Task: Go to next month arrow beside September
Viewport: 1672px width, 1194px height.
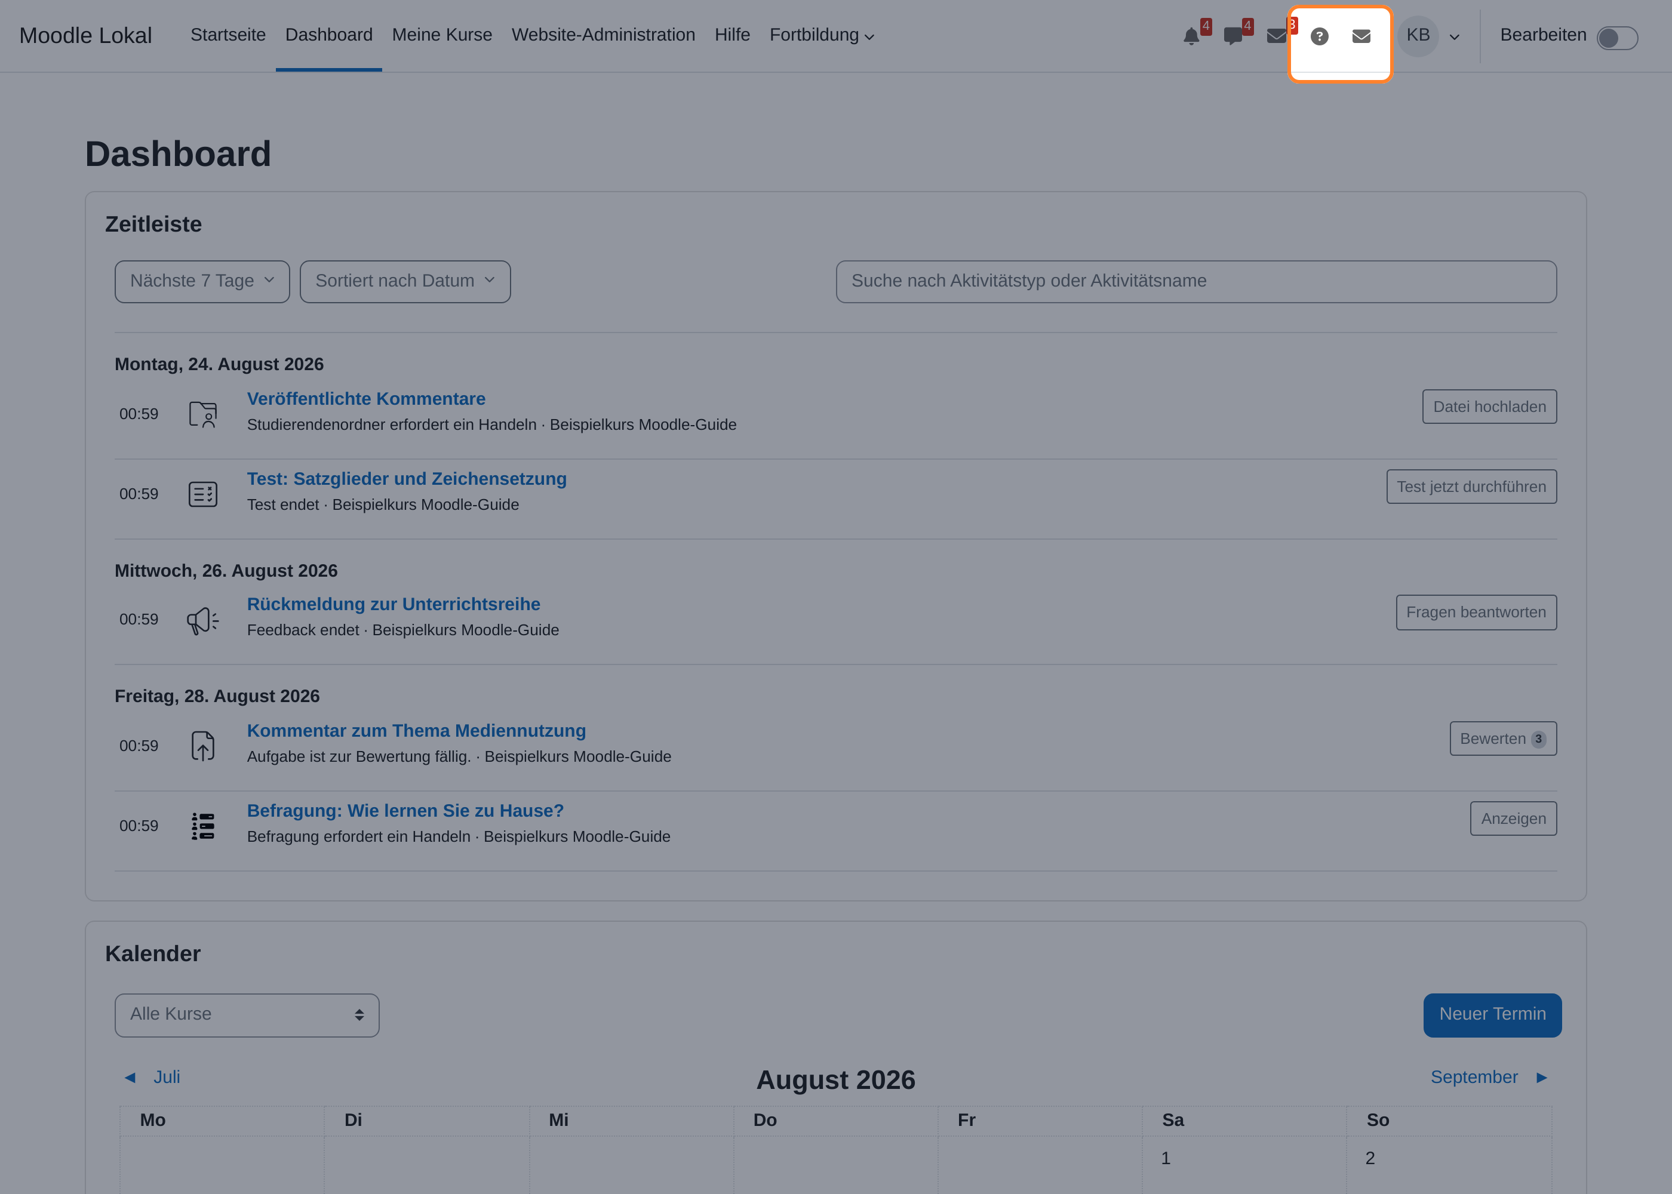Action: 1542,1077
